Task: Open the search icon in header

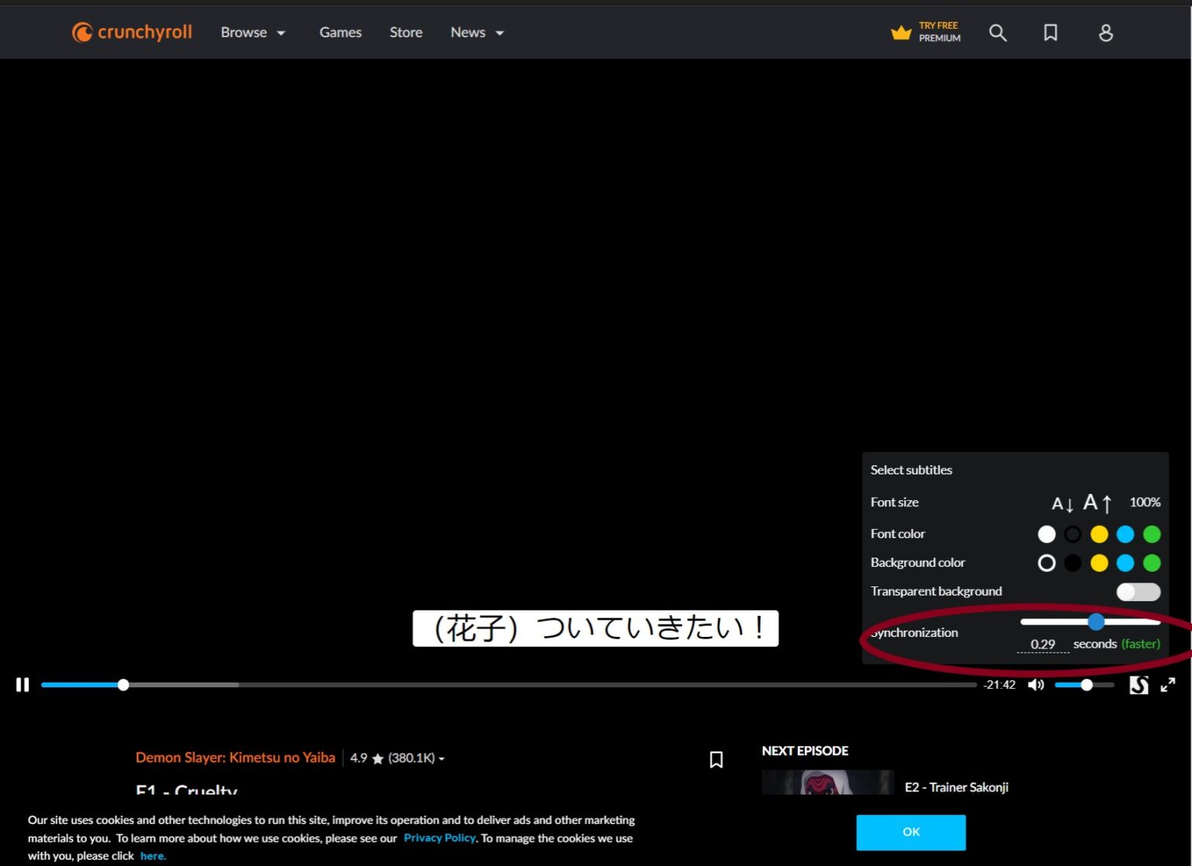Action: coord(998,33)
